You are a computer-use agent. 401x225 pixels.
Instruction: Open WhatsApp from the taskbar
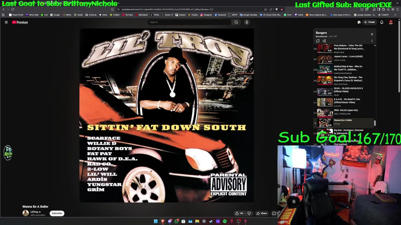point(176,221)
